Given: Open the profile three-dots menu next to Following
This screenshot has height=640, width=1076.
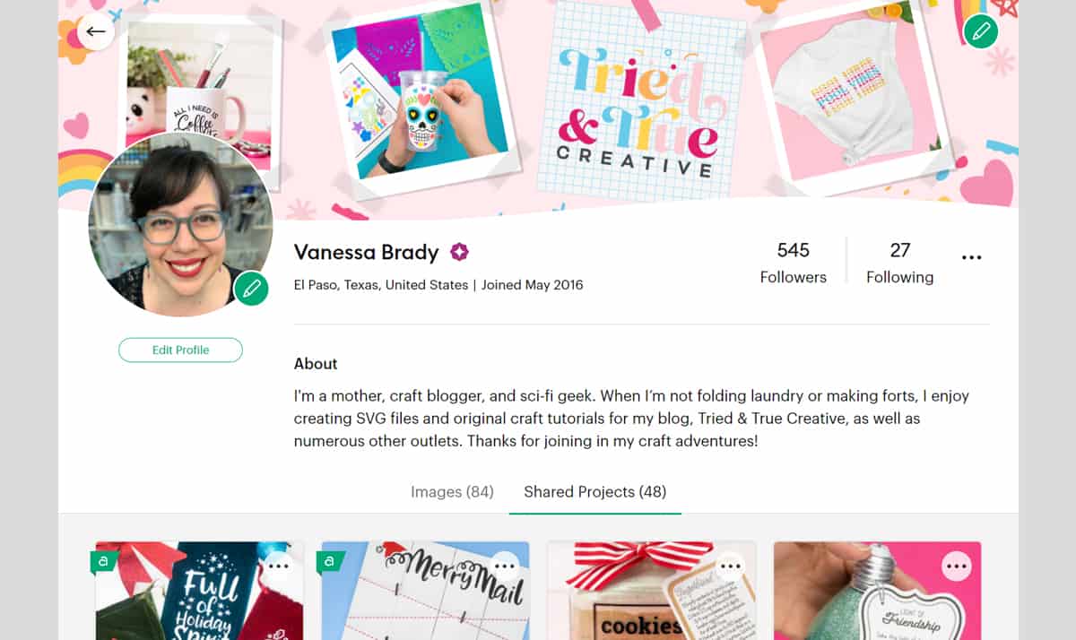Looking at the screenshot, I should (x=971, y=257).
